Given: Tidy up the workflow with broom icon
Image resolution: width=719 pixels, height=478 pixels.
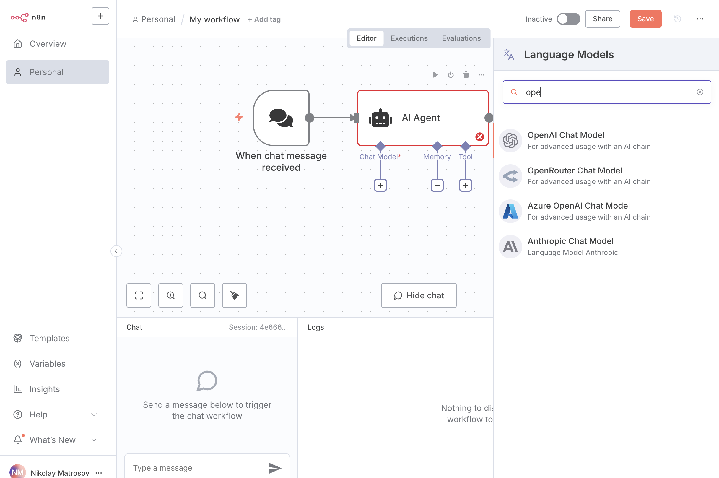Looking at the screenshot, I should point(234,295).
